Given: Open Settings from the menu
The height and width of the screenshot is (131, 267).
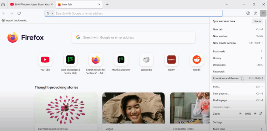Looking at the screenshot, I should [x=238, y=122].
